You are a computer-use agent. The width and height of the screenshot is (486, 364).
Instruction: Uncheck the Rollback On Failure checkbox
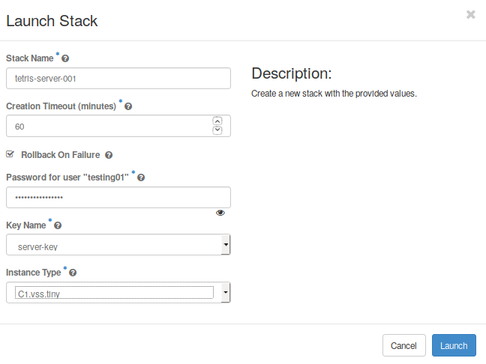tap(10, 154)
